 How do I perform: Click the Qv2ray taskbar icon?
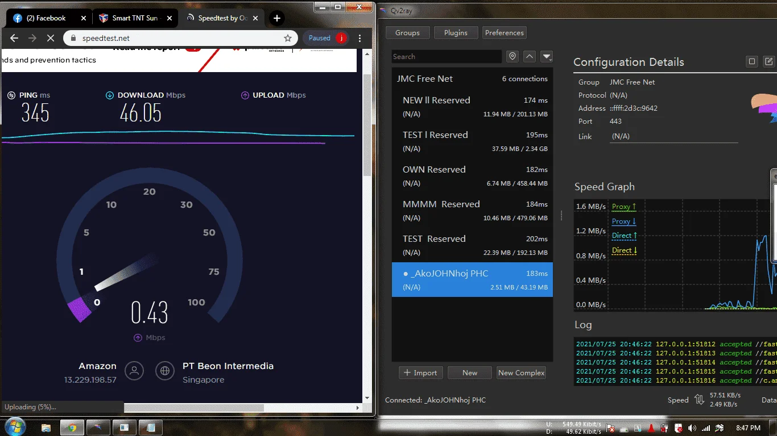click(98, 427)
